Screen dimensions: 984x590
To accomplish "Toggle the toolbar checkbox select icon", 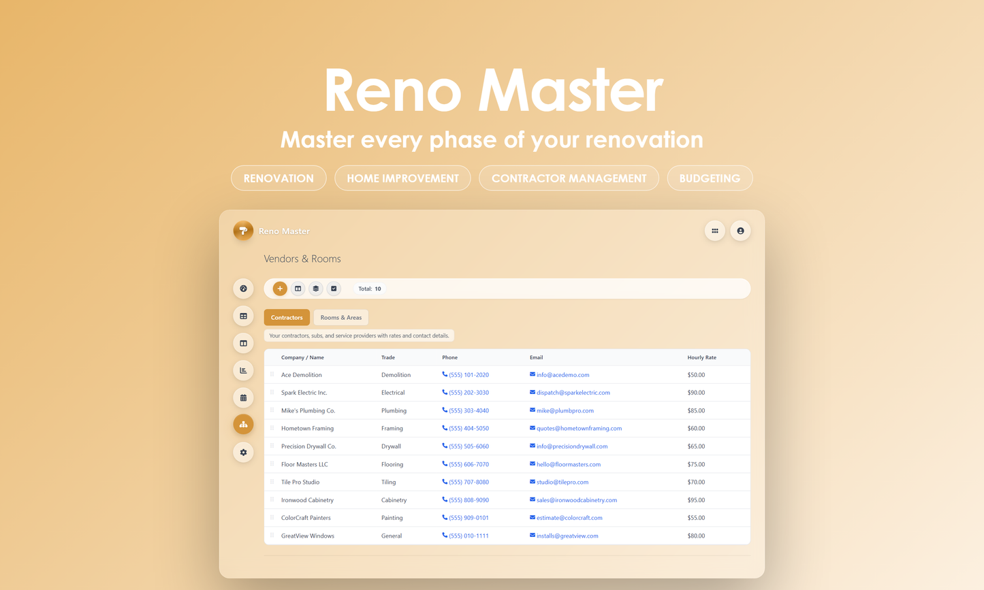I will point(334,289).
